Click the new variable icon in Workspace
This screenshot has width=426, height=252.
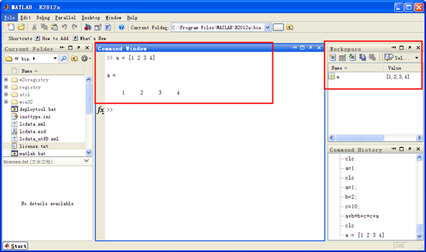[333, 58]
